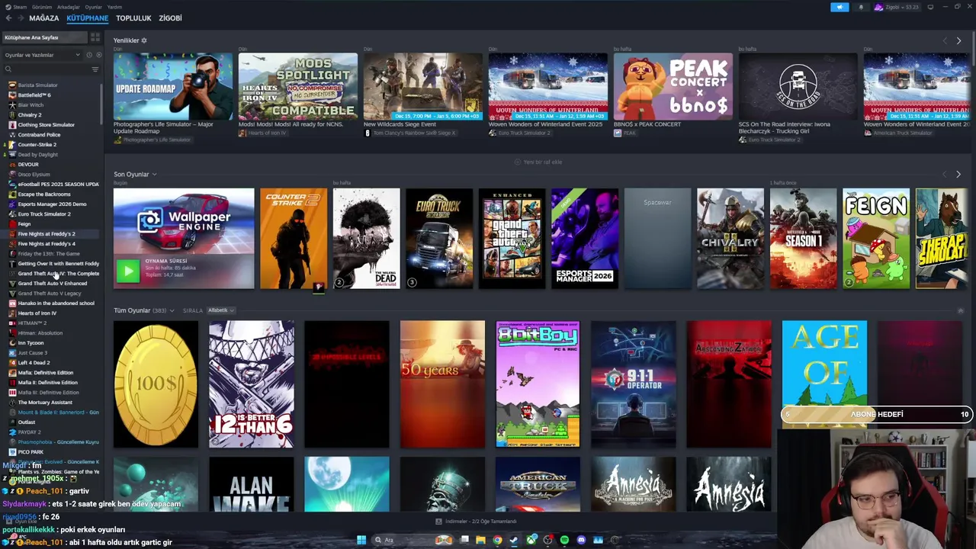976x549 pixels.
Task: Start Wallpaper Engine with green play button
Action: (x=128, y=270)
